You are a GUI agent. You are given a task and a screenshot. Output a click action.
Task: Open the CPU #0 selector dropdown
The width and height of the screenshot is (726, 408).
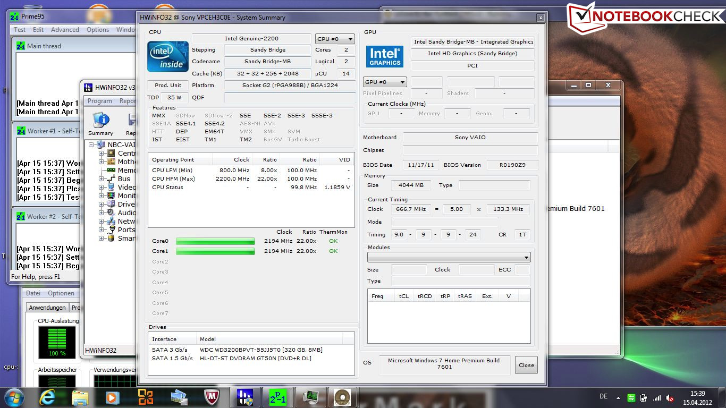335,39
